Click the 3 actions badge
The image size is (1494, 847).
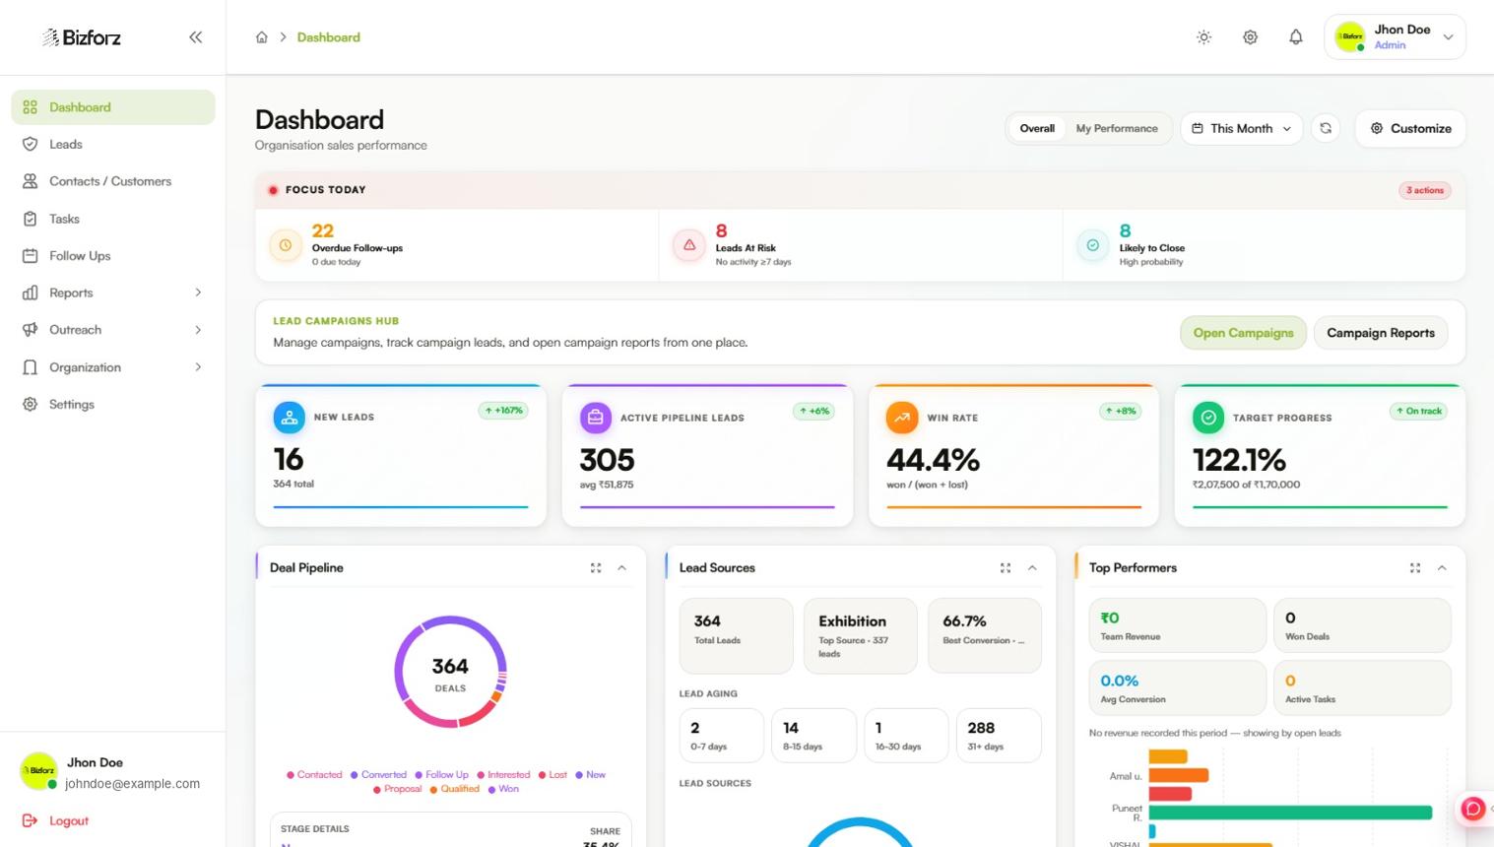coord(1424,190)
